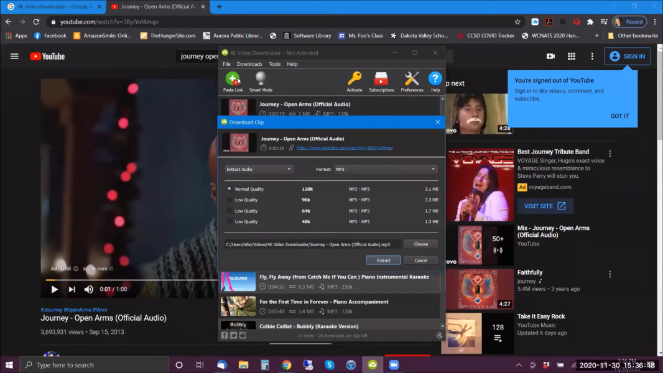Open options for Faithfully video

[x=610, y=275]
